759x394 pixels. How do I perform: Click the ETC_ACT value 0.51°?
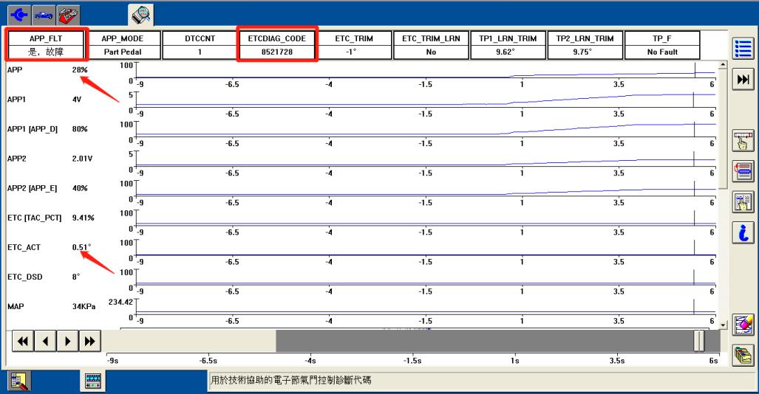tap(81, 247)
